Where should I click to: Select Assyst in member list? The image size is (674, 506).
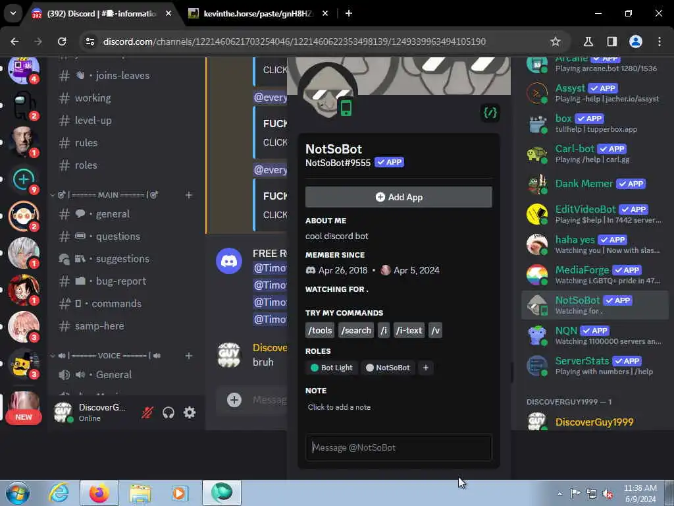click(595, 93)
